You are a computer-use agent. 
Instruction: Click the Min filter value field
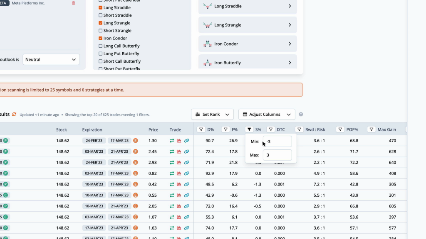coord(277,141)
